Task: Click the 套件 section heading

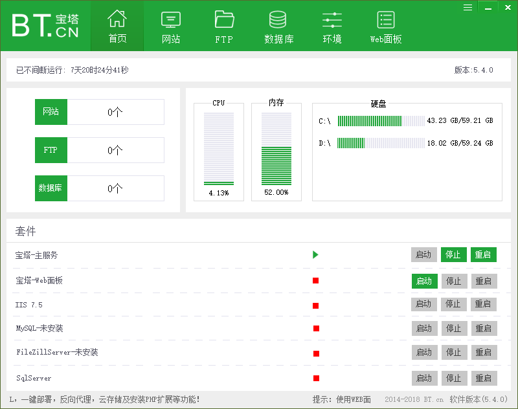Action: click(25, 231)
